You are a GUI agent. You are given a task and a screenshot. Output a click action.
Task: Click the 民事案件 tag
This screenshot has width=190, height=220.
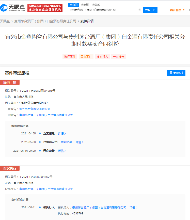click(x=86, y=57)
